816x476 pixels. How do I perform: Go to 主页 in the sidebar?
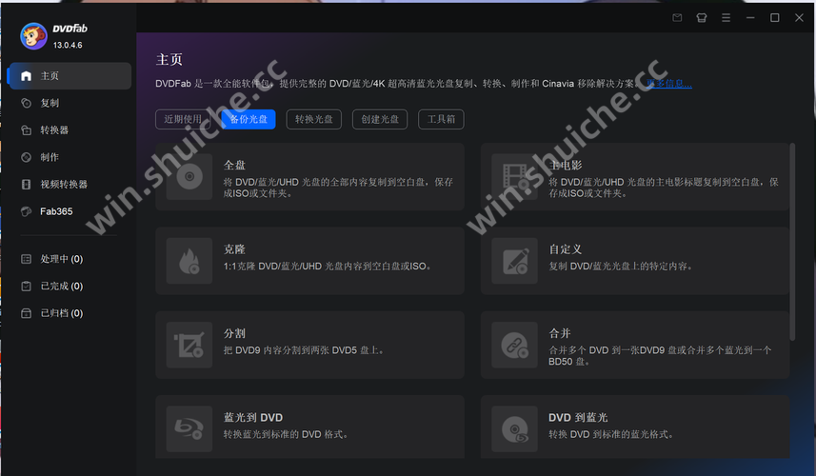pyautogui.click(x=70, y=76)
